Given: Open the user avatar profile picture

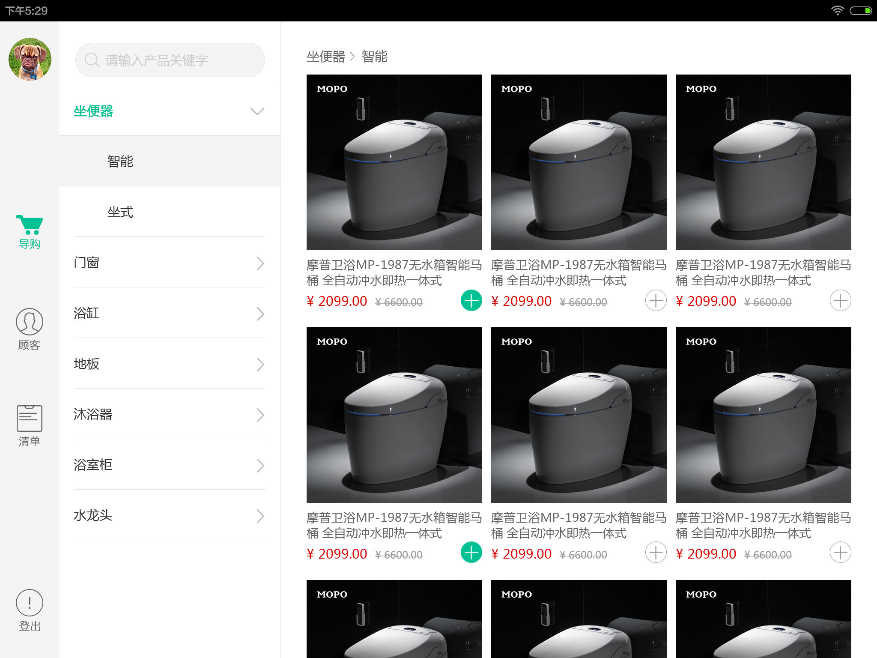Looking at the screenshot, I should [x=30, y=60].
